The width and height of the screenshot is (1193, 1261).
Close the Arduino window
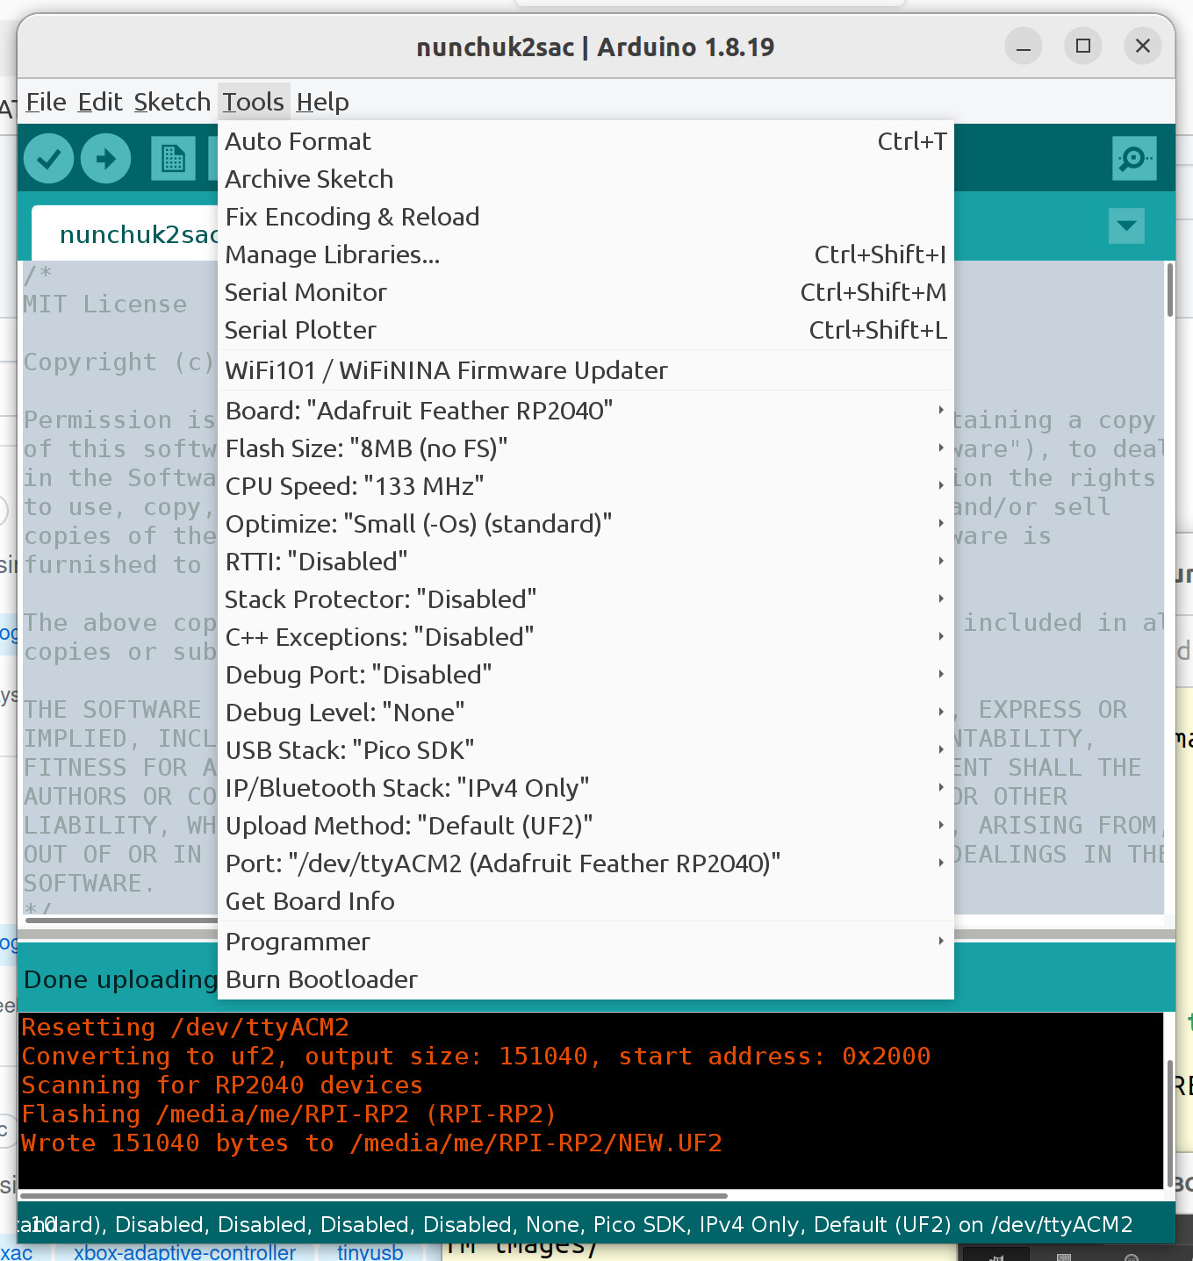(1143, 46)
